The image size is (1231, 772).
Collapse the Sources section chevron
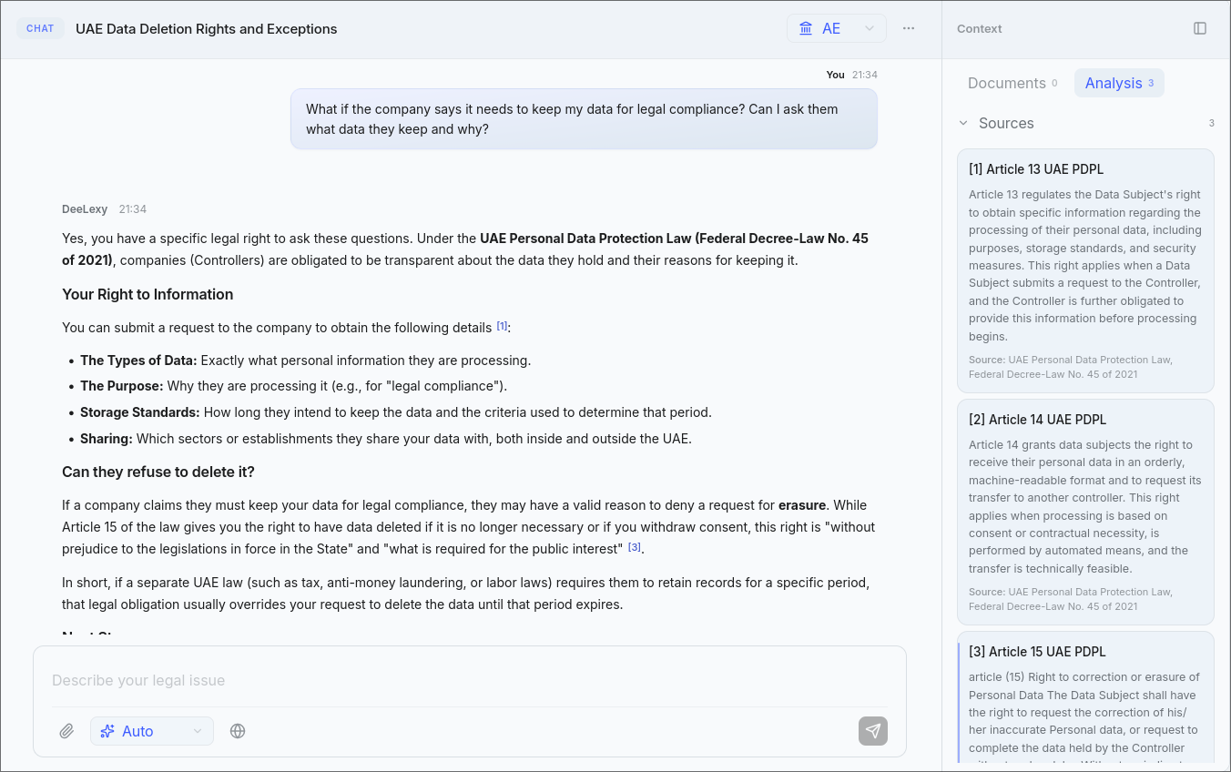point(963,123)
